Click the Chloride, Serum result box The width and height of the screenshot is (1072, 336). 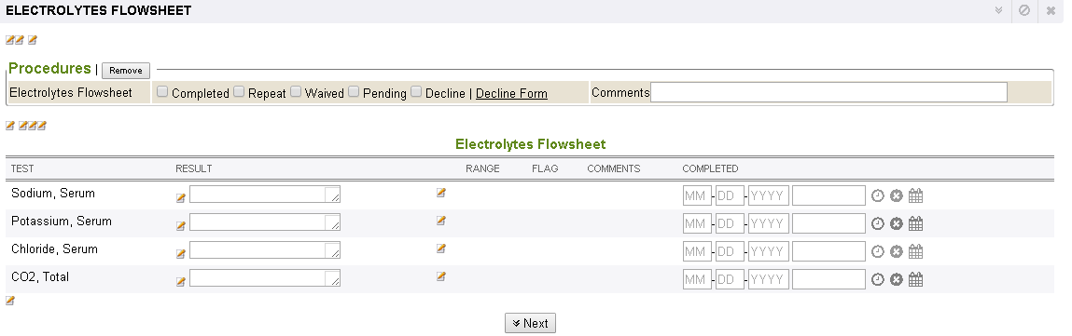265,250
